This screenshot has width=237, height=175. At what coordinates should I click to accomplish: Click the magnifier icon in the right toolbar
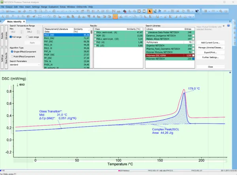[x=221, y=11]
